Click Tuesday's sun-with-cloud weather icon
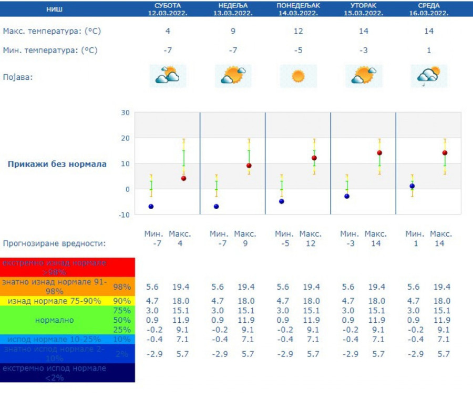This screenshot has height=399, width=473. tap(363, 76)
